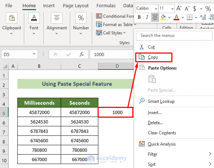Apply yellow fill color bucket
214x168 pixels.
click(163, 17)
